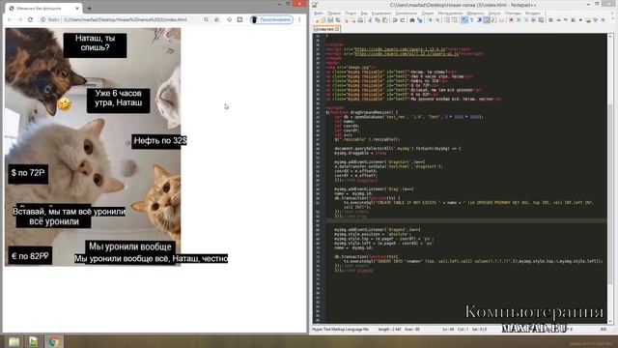
Task: Click the '$ по 72Р' text block
Action: [x=28, y=173]
